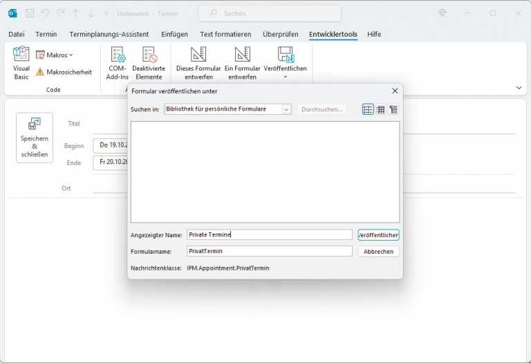Open the Makros dropdown
Image resolution: width=531 pixels, height=363 pixels.
(x=54, y=55)
